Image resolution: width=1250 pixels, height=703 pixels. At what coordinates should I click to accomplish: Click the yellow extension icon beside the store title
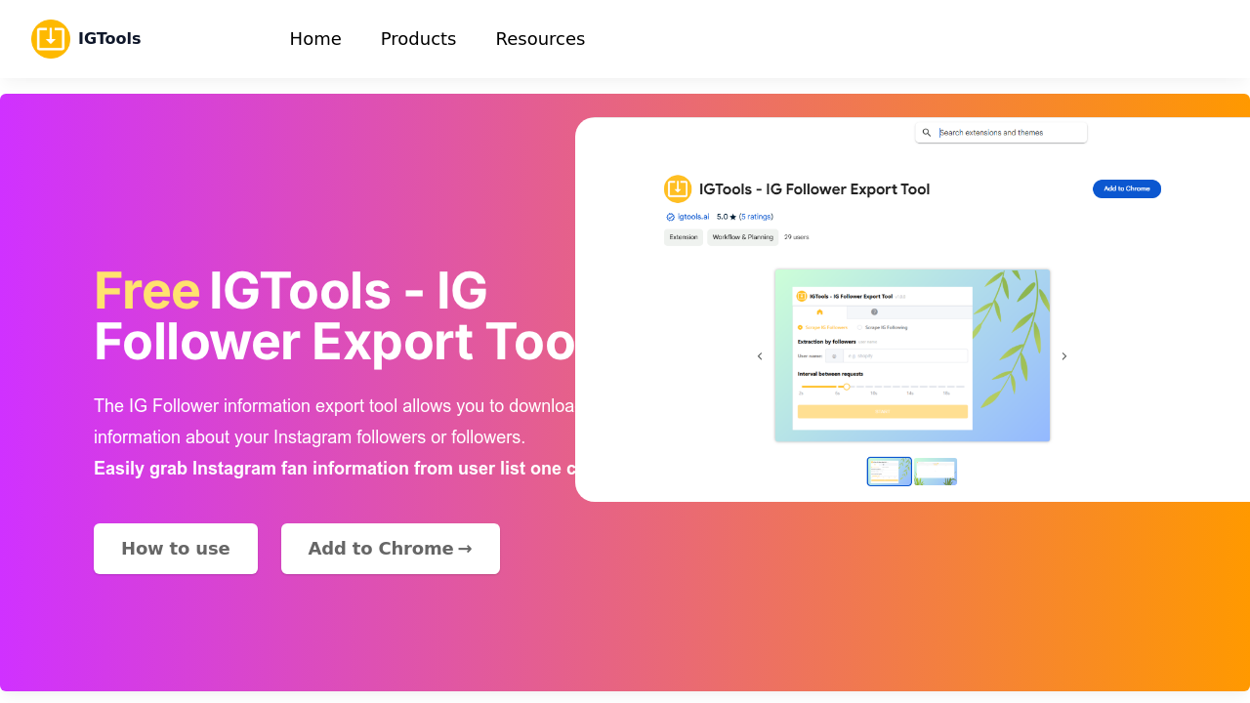678,189
